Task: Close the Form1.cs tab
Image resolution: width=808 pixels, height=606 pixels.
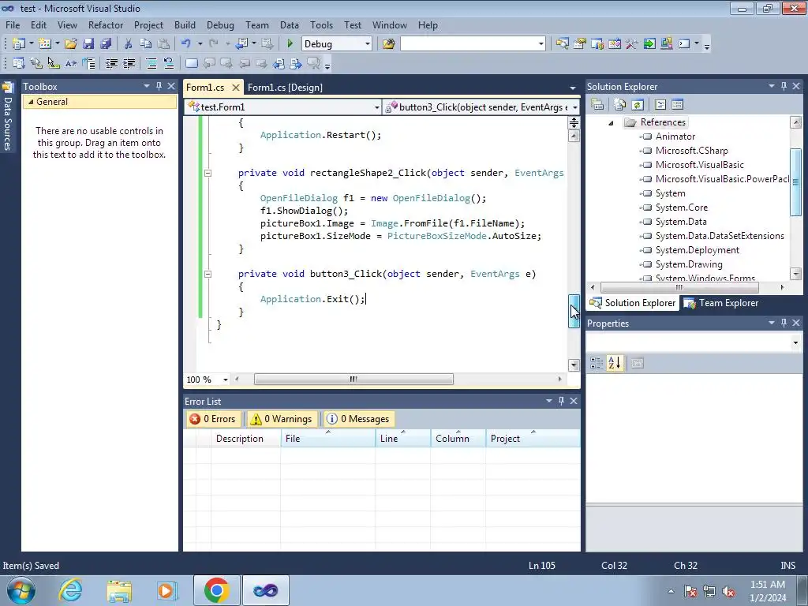Action: 235,88
